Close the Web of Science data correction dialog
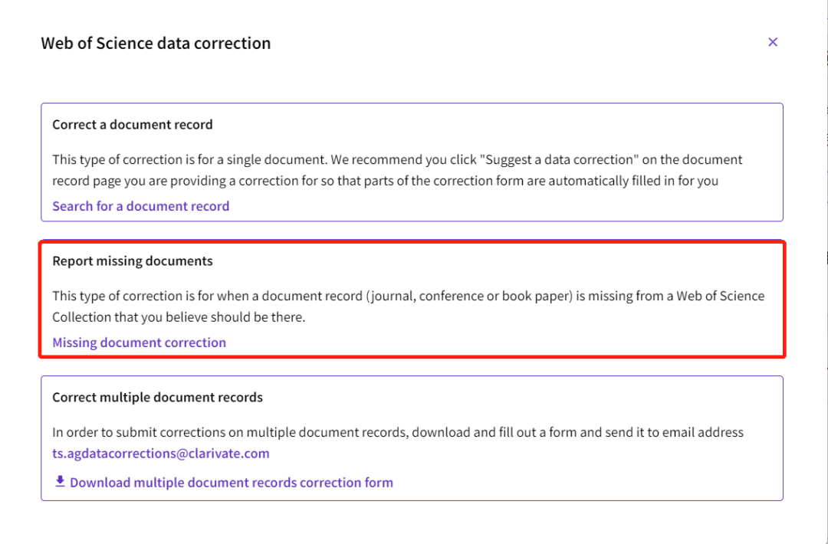Image resolution: width=828 pixels, height=544 pixels. 773,42
